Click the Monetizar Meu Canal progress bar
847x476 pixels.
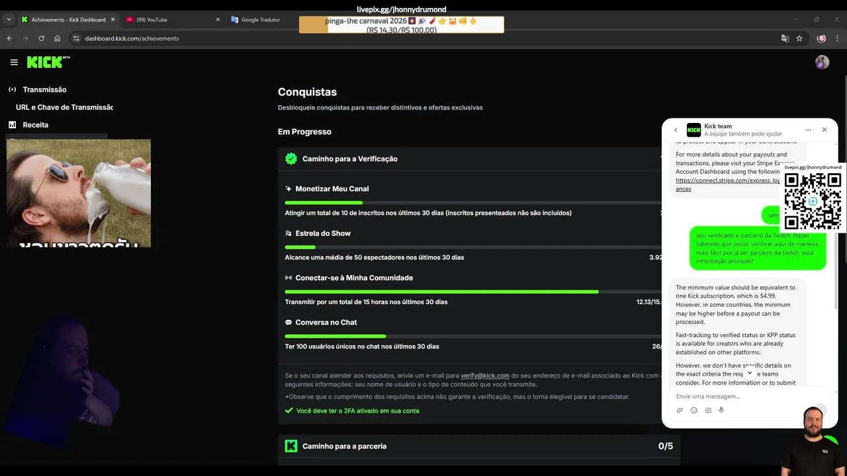pyautogui.click(x=473, y=202)
